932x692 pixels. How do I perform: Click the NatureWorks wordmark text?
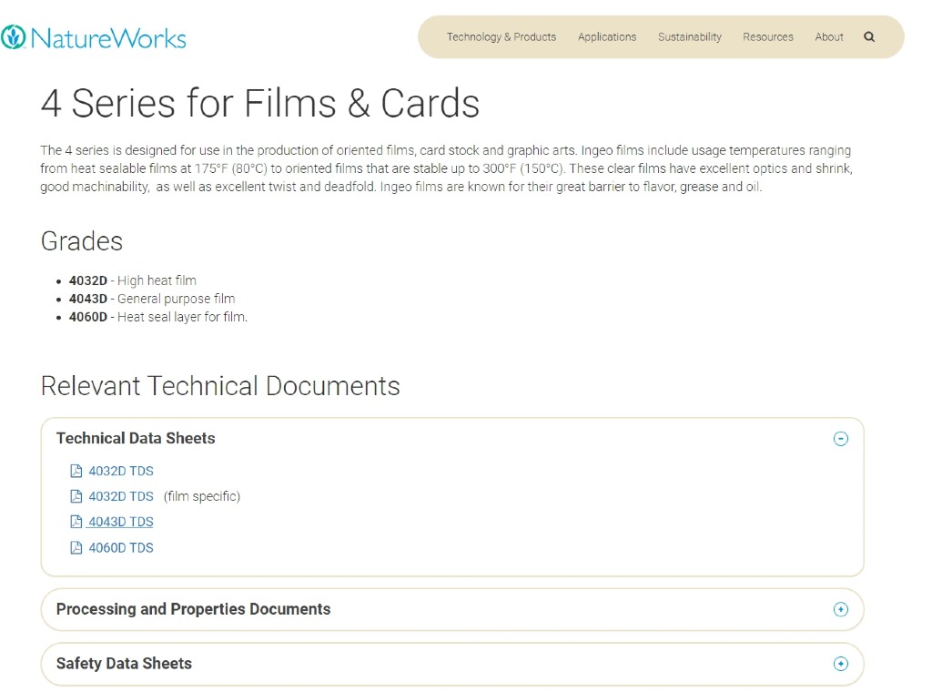[107, 38]
